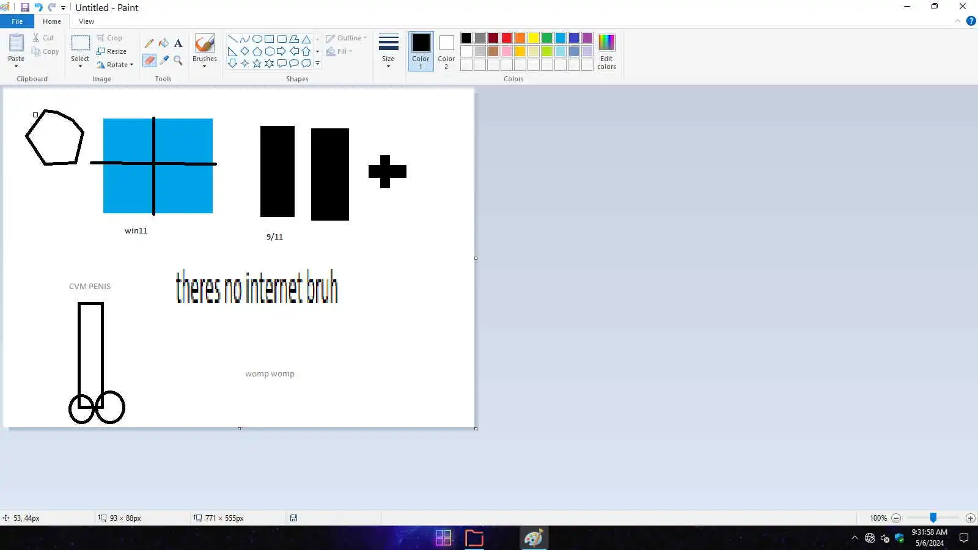This screenshot has width=978, height=550.
Task: Select the Magnifier tool
Action: (x=178, y=60)
